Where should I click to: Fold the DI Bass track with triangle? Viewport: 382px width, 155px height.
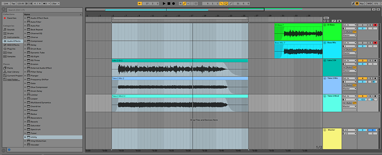325,25
